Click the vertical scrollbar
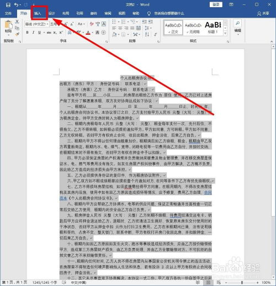 coord(273,161)
